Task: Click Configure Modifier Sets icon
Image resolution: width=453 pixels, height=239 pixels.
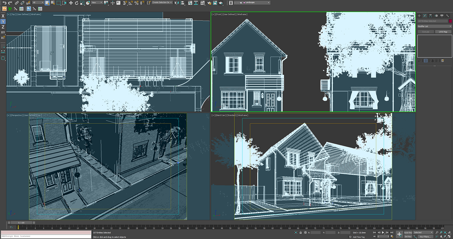Action: (442, 61)
